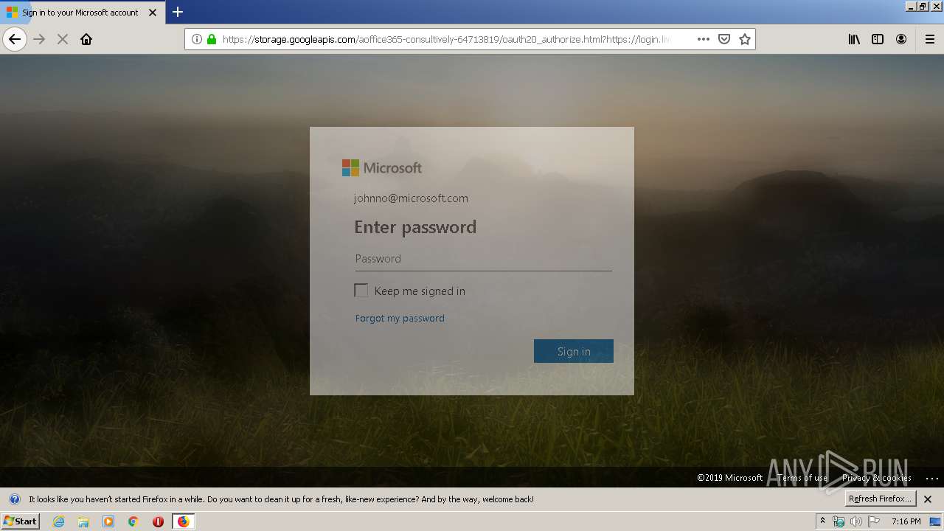This screenshot has width=944, height=531.
Task: Restore down the Firefox window
Action: click(923, 6)
